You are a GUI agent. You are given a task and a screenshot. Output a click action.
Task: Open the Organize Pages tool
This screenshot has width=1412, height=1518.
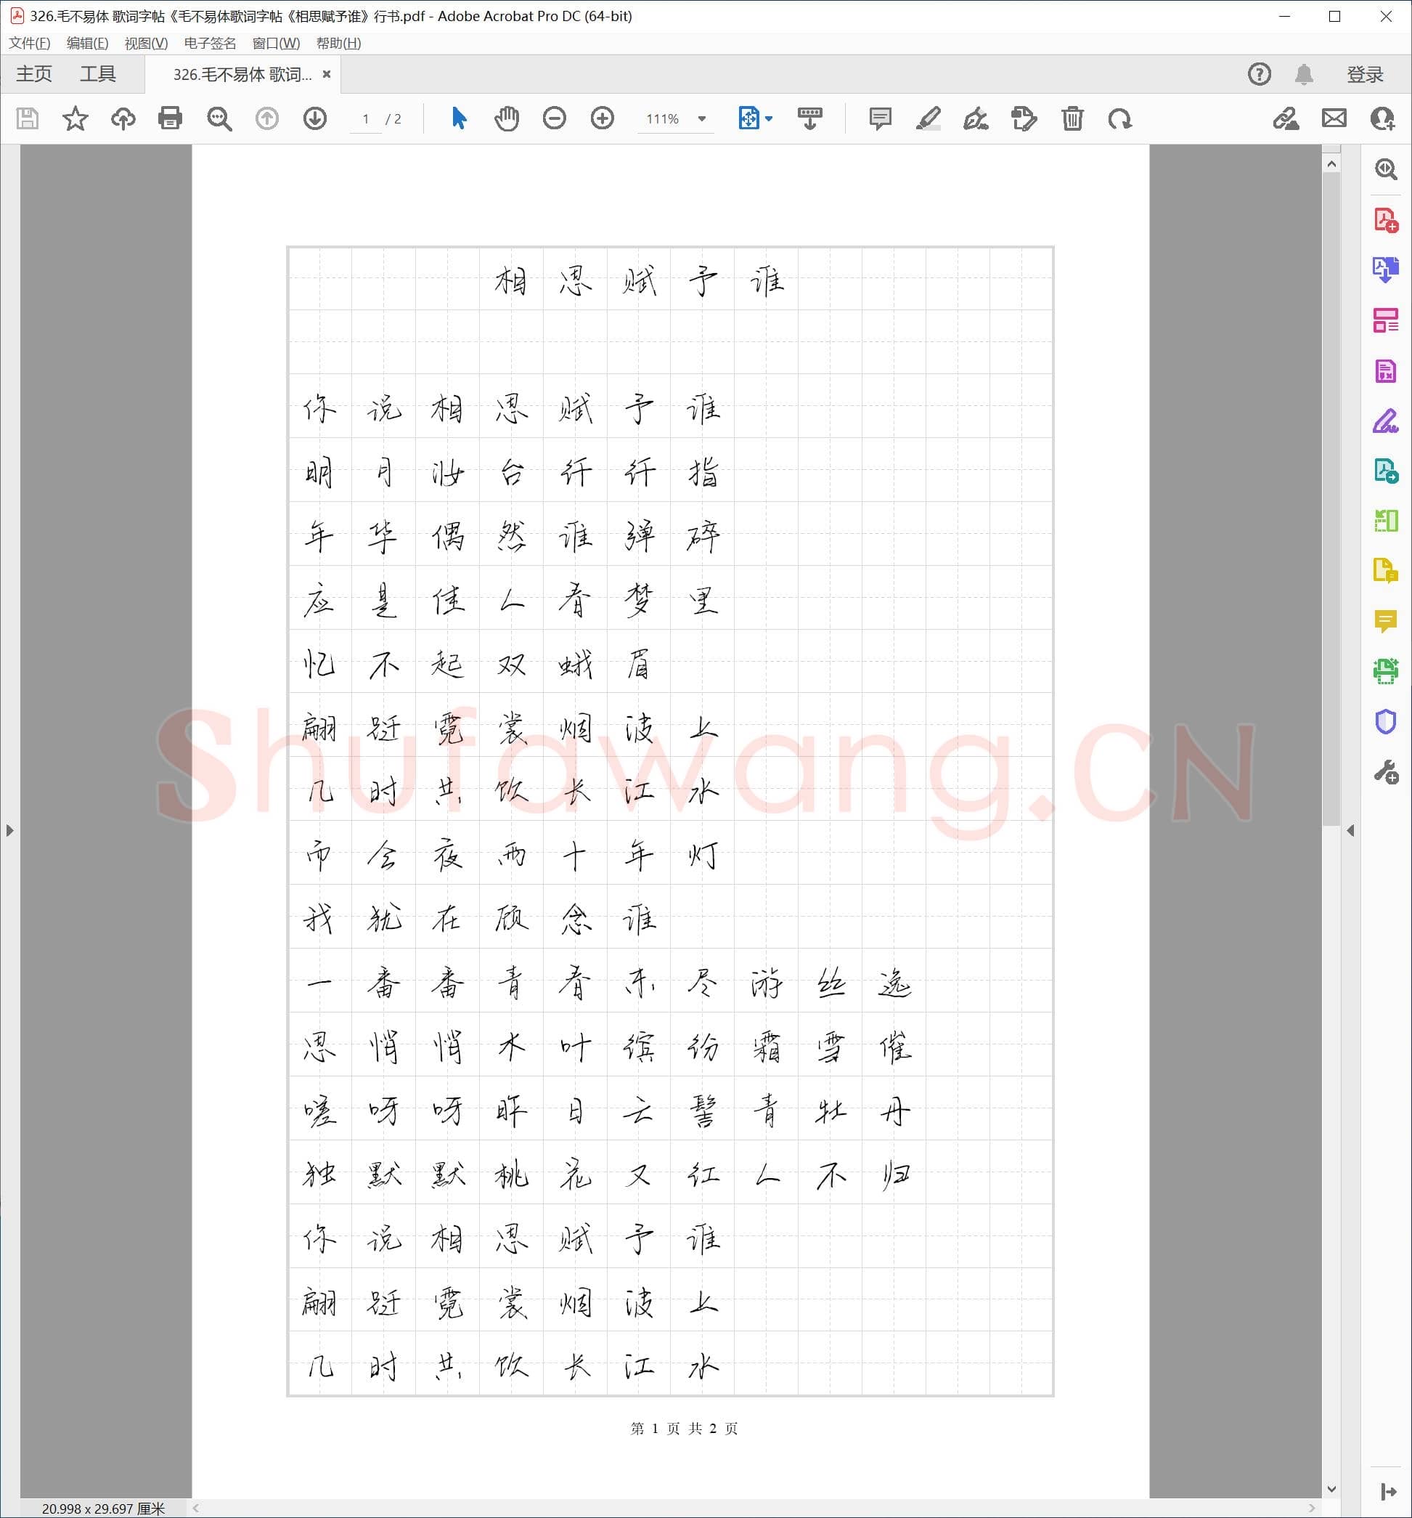pos(1387,320)
